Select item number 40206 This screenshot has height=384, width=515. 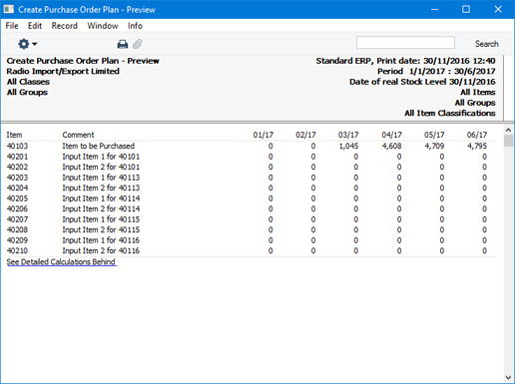17,208
